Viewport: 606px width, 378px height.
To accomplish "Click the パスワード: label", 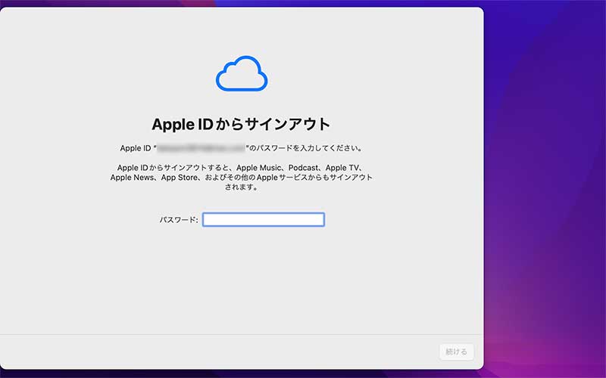I will click(x=179, y=220).
